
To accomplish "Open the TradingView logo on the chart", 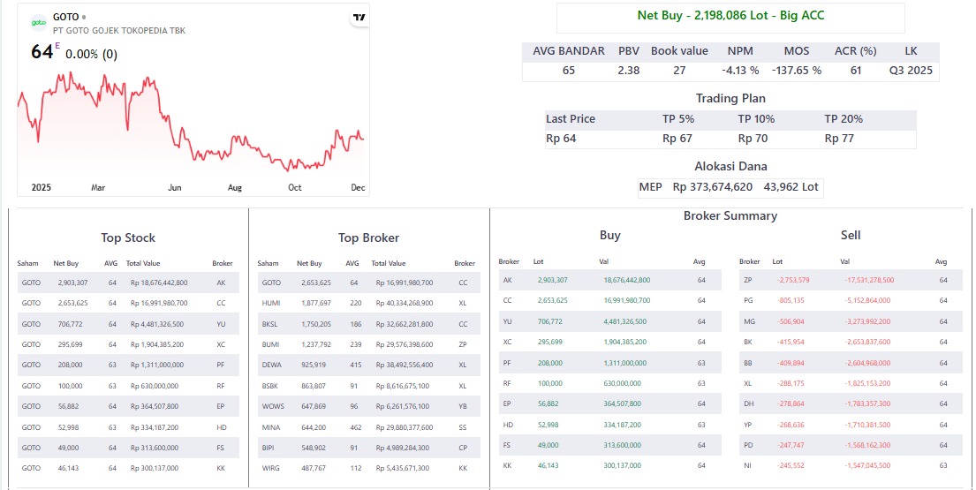I will coord(359,18).
